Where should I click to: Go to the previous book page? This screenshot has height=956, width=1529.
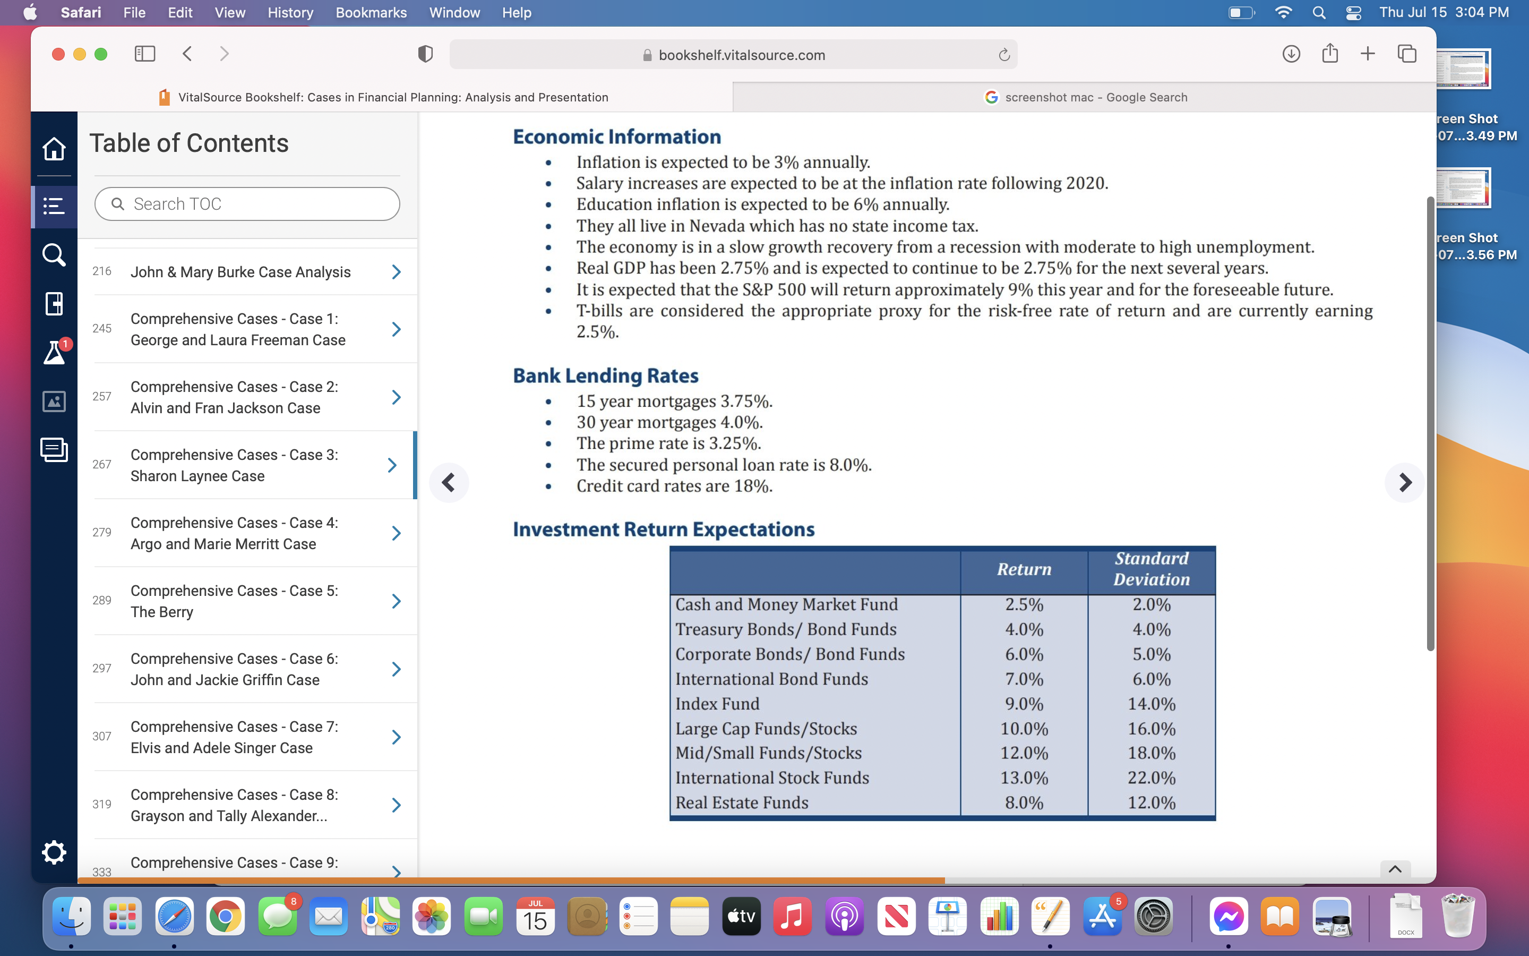pos(449,482)
